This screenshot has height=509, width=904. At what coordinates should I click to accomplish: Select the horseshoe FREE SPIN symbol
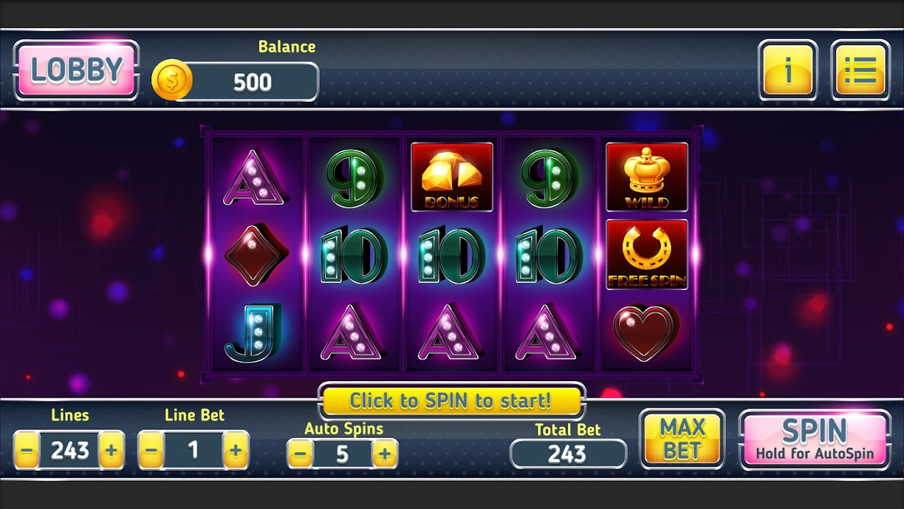(647, 254)
